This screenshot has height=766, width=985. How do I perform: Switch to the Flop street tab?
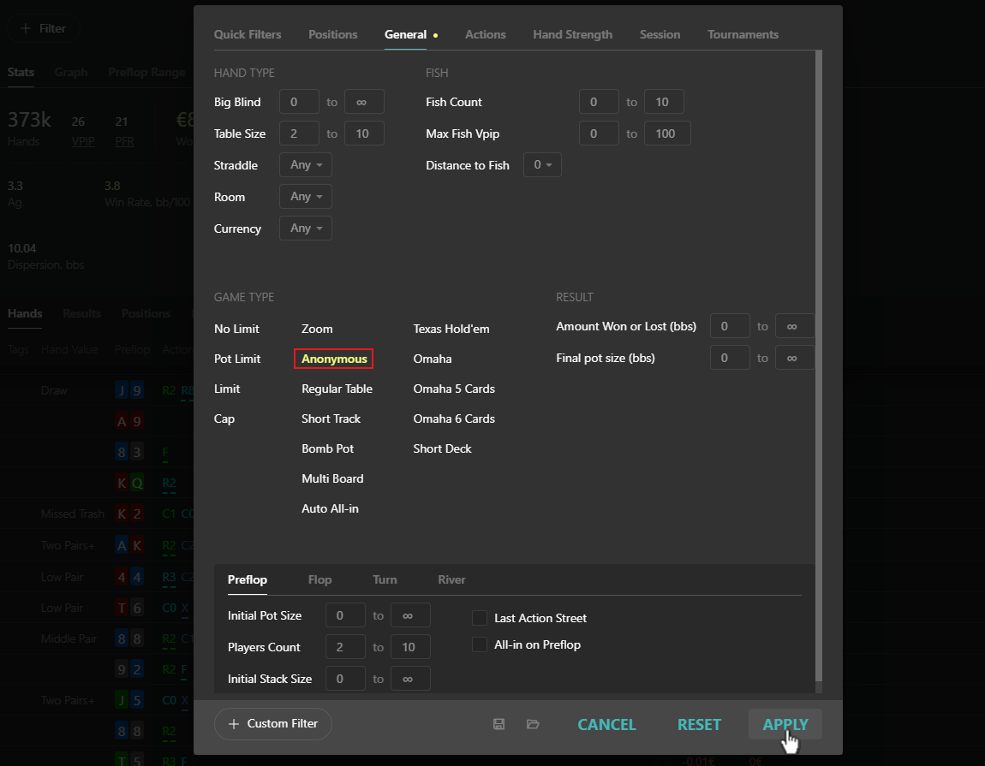[319, 579]
